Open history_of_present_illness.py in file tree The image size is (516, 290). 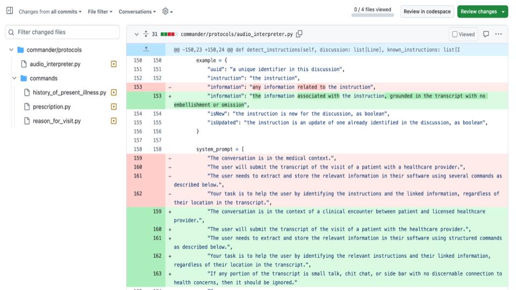click(69, 92)
